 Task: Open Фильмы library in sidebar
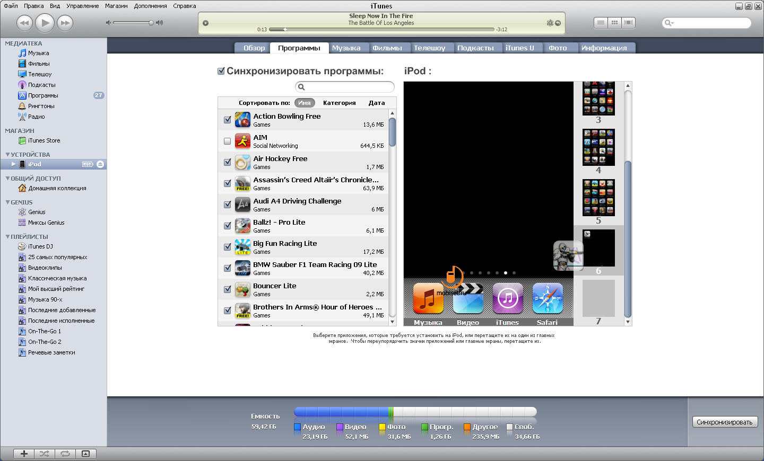point(39,64)
